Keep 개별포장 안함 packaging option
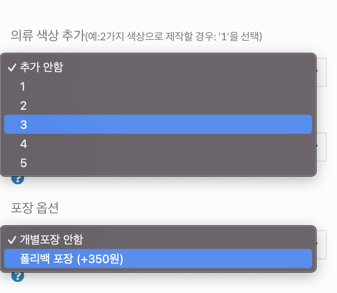This screenshot has height=293, width=337. tap(52, 240)
